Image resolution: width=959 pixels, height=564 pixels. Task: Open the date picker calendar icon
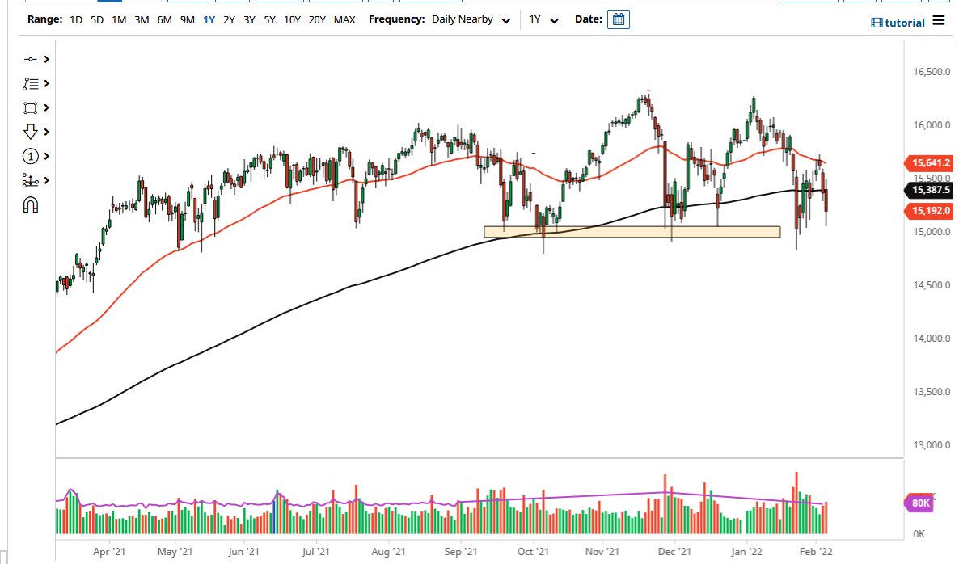click(618, 19)
